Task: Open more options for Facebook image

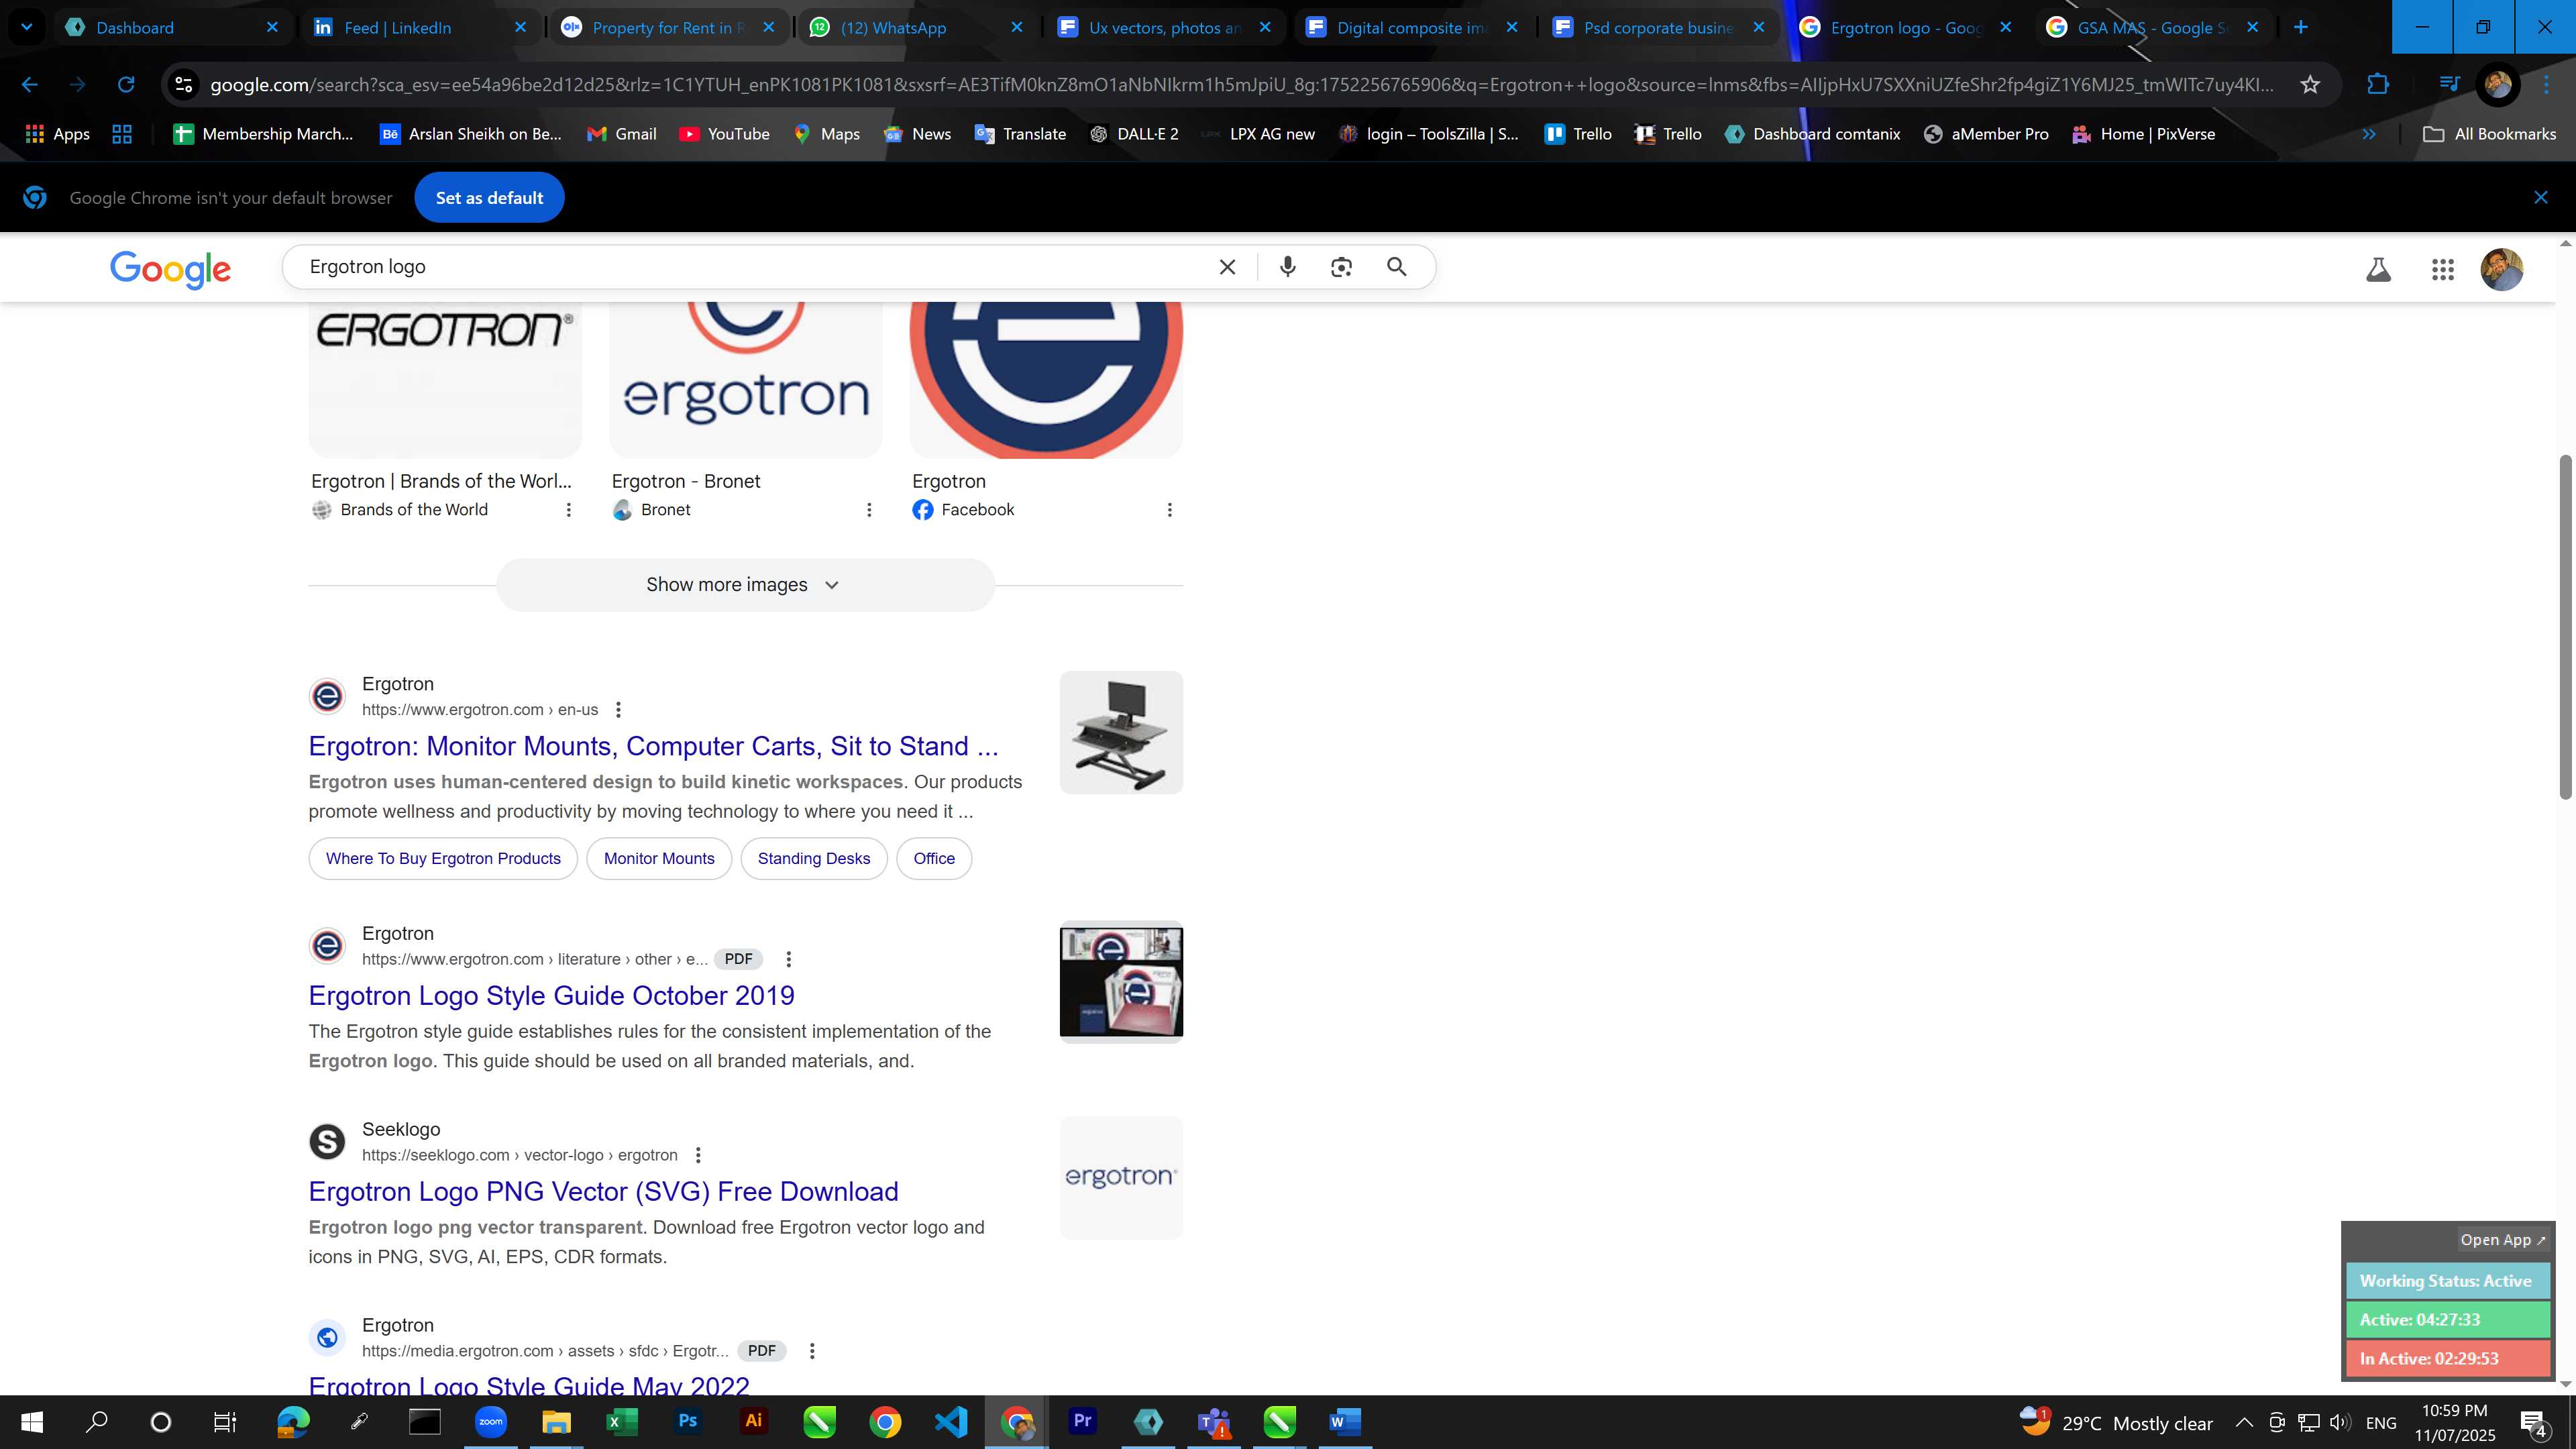Action: tap(1169, 510)
